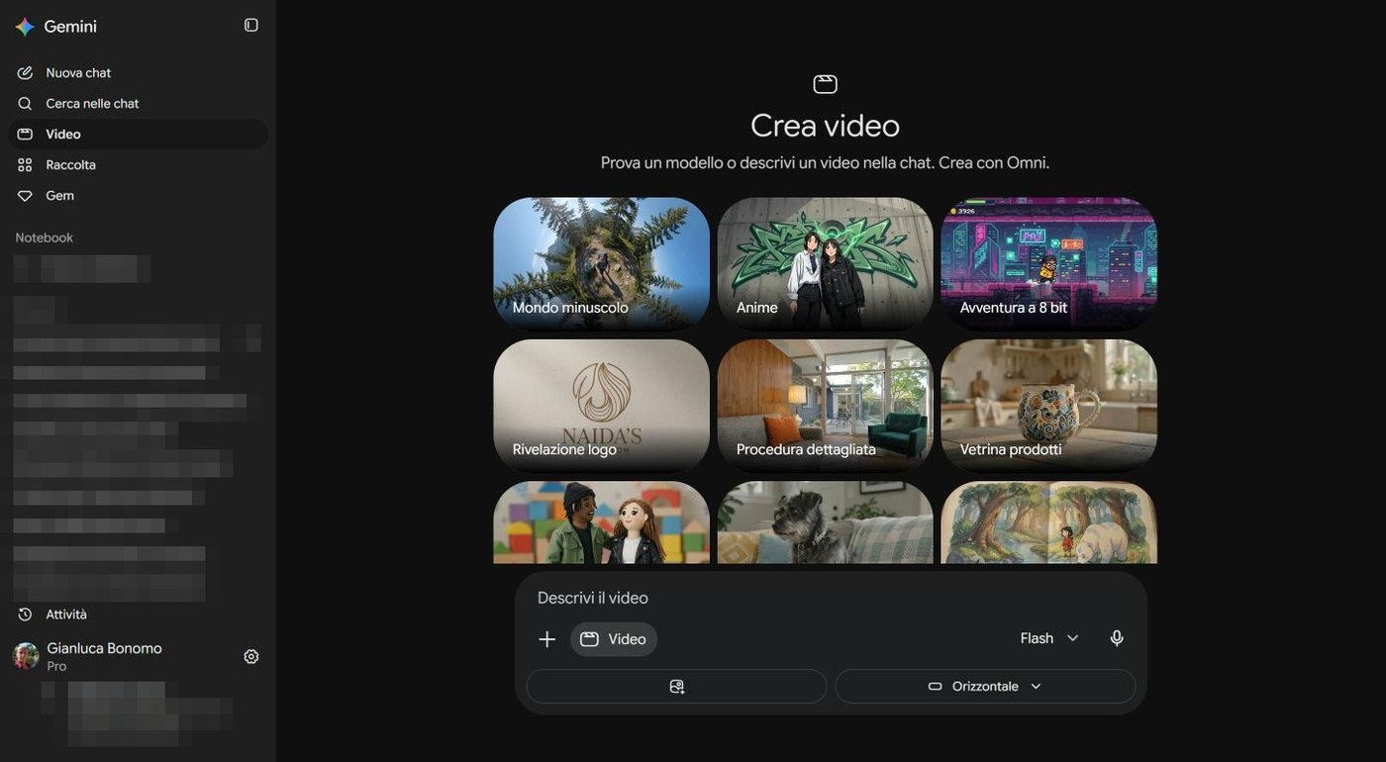Open the Flash model dropdown

point(1049,638)
